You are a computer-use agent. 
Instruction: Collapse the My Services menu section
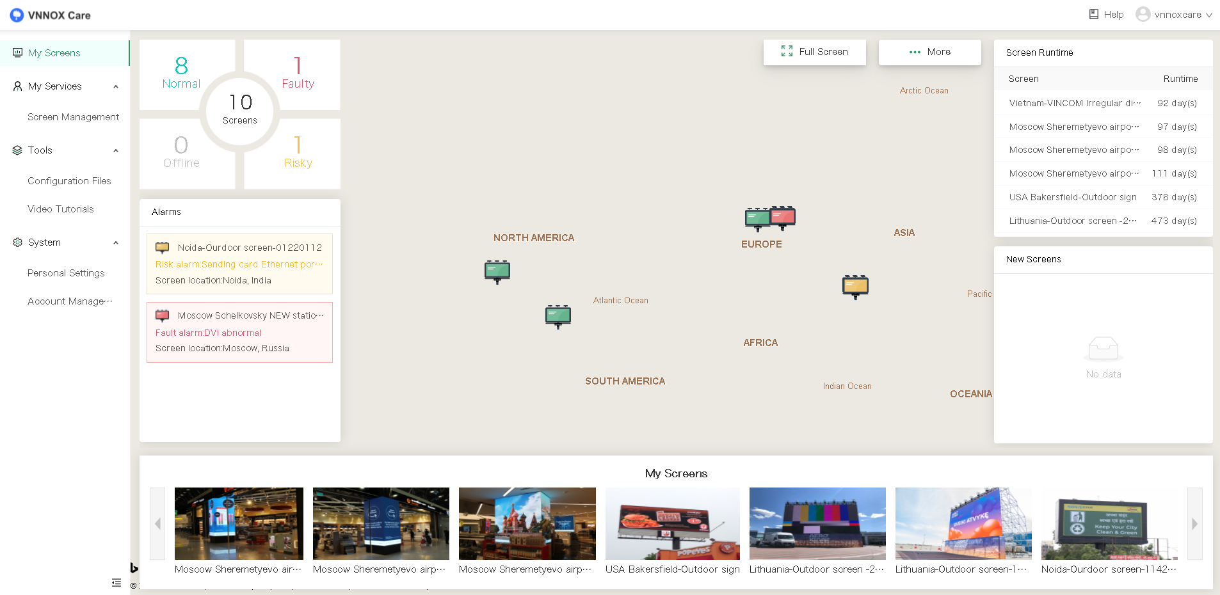pyautogui.click(x=116, y=86)
